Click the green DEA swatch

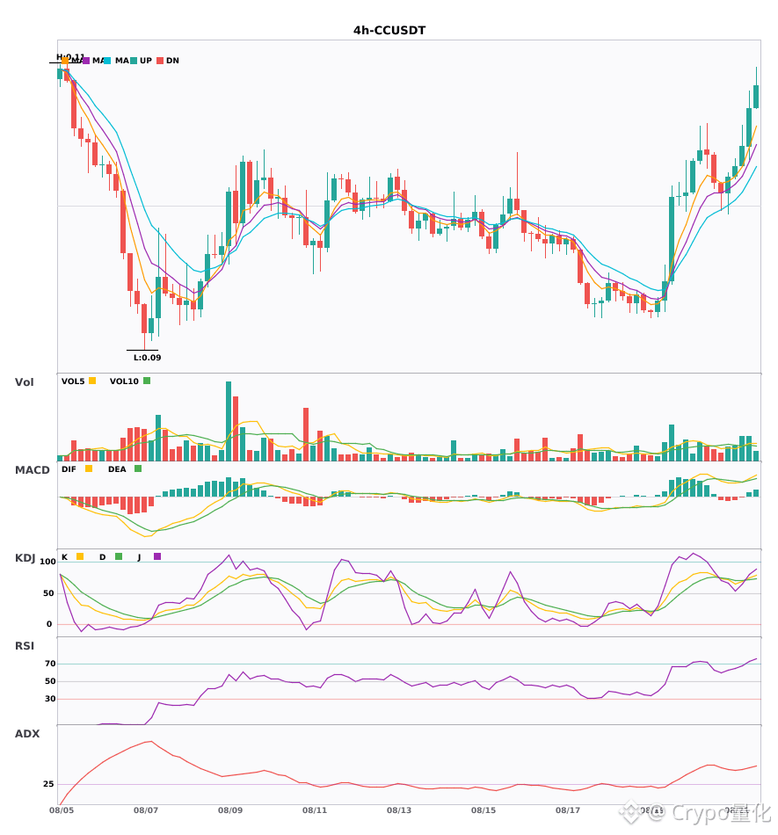(138, 468)
